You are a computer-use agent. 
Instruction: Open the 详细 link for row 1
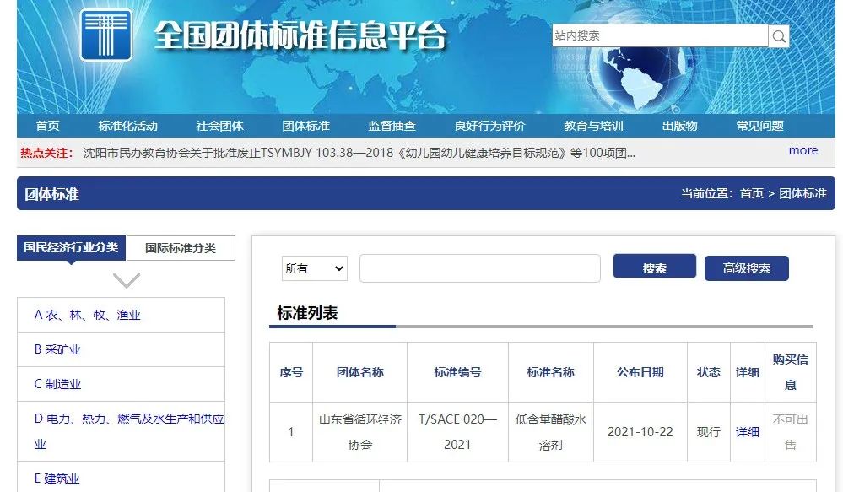coord(748,432)
